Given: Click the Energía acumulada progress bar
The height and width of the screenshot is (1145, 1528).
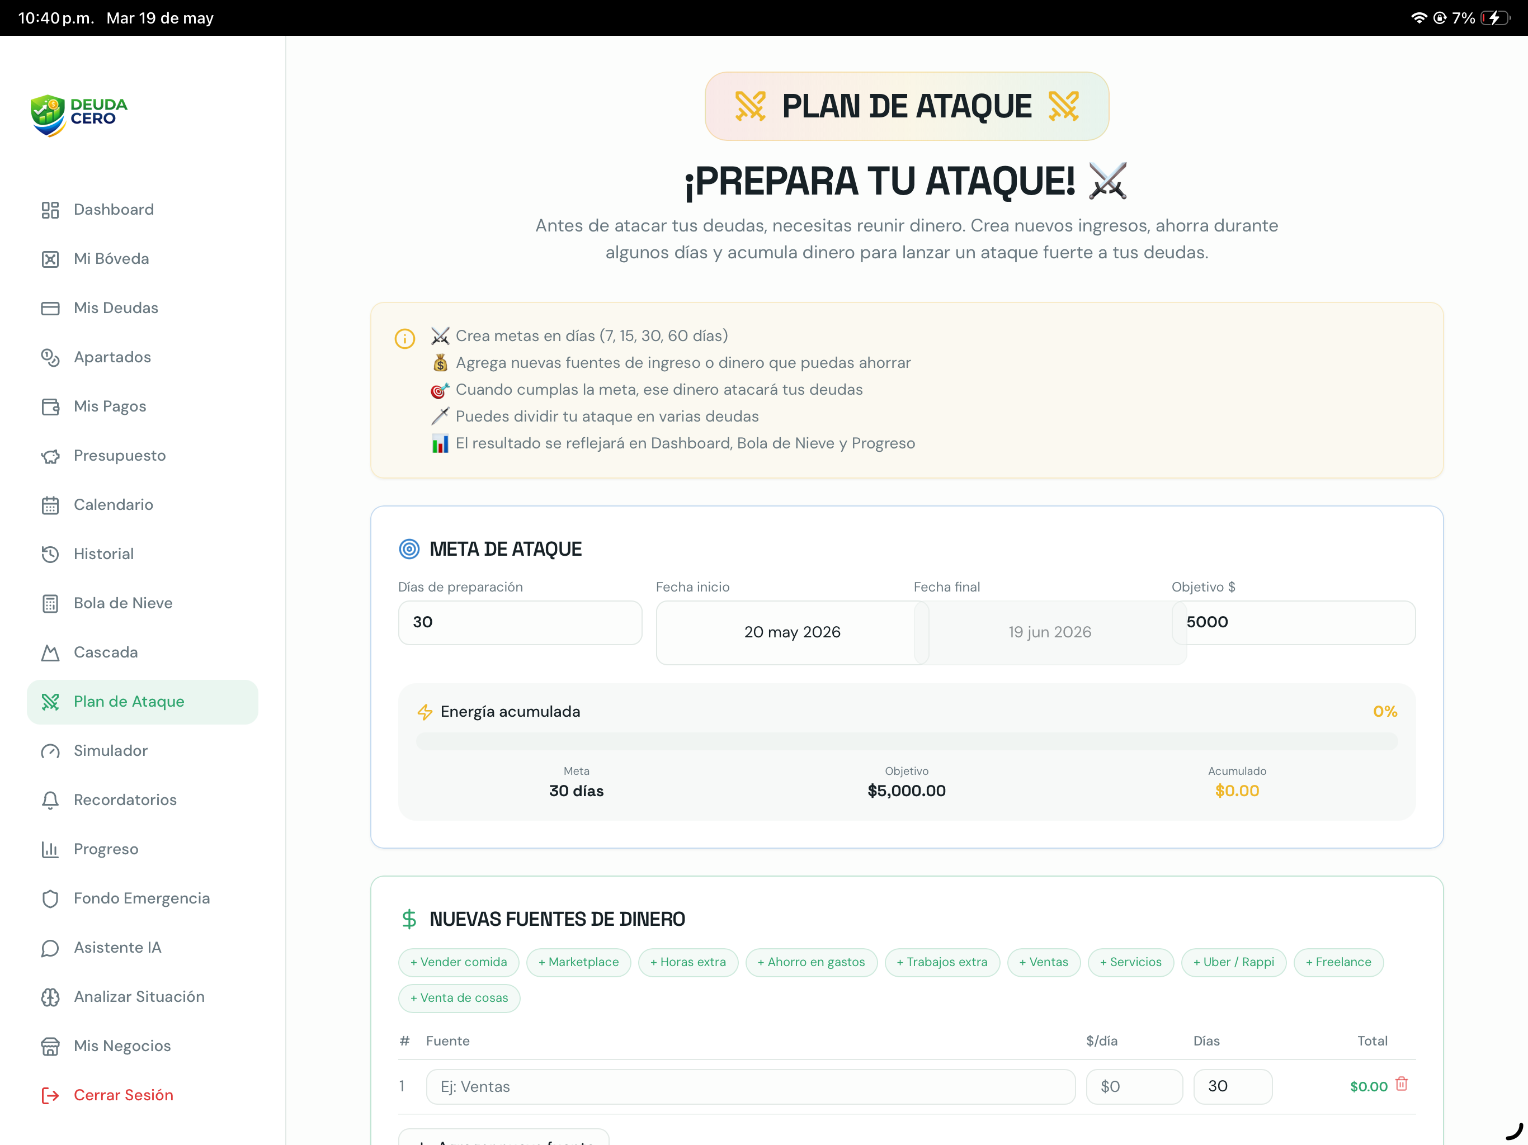Looking at the screenshot, I should tap(906, 742).
